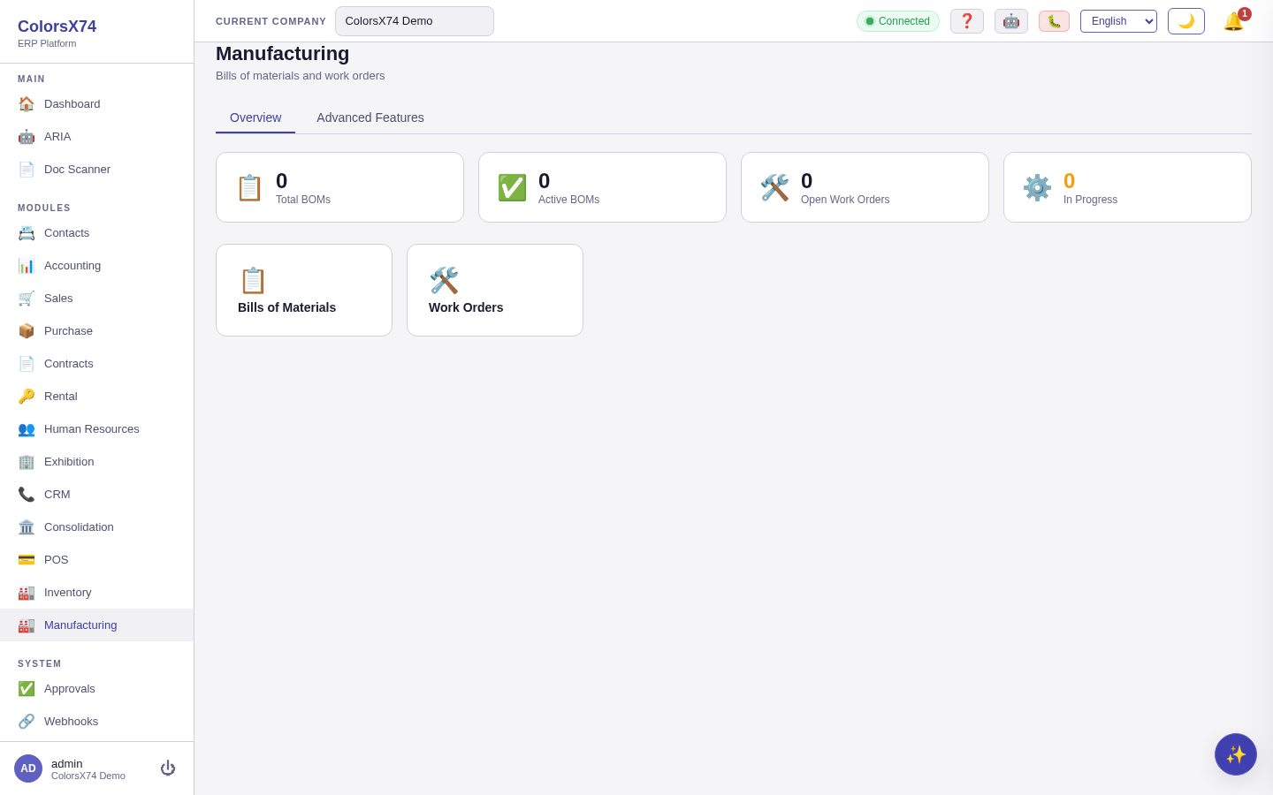The height and width of the screenshot is (795, 1273).
Task: Click the CRM label in sidebar
Action: (x=57, y=494)
